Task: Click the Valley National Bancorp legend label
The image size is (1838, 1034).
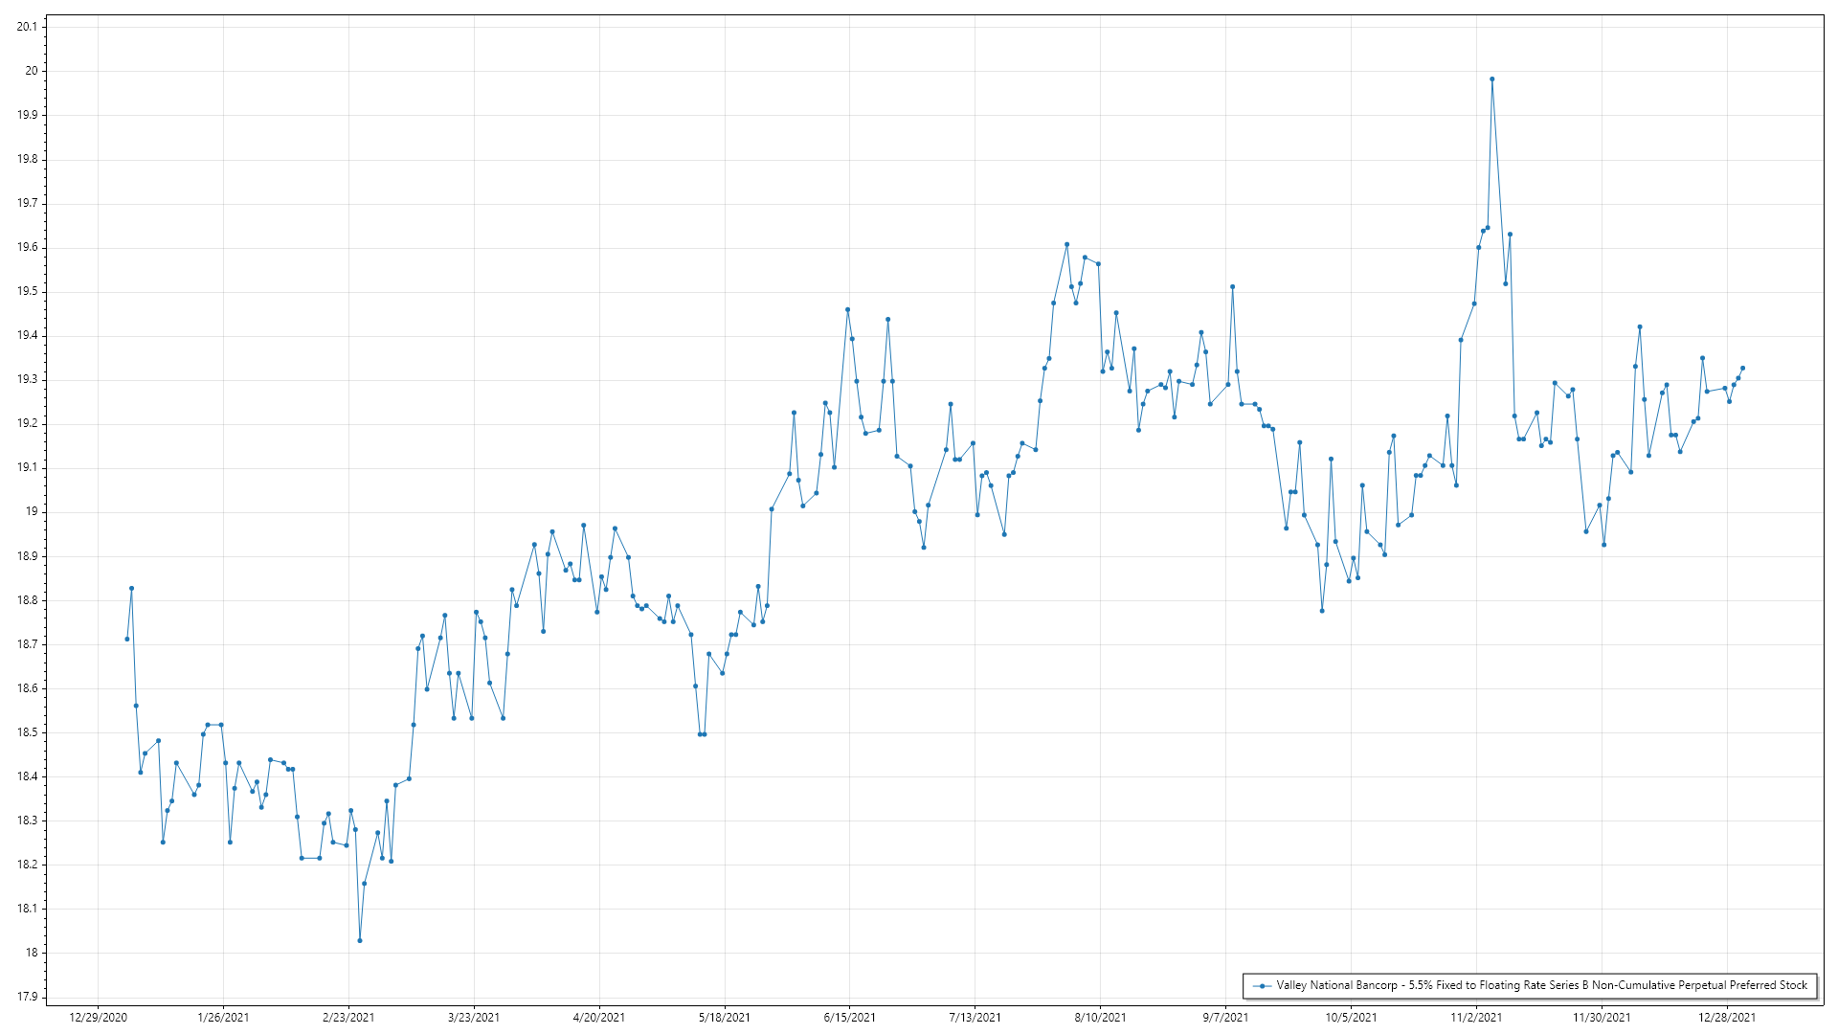Action: click(x=1541, y=985)
